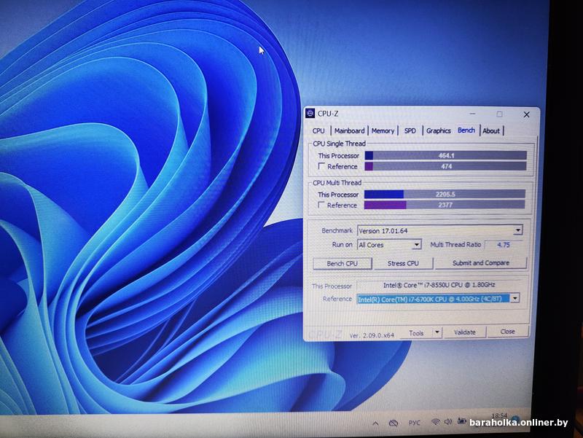The width and height of the screenshot is (583, 438).
Task: Click the battery tray icon
Action: tap(462, 422)
